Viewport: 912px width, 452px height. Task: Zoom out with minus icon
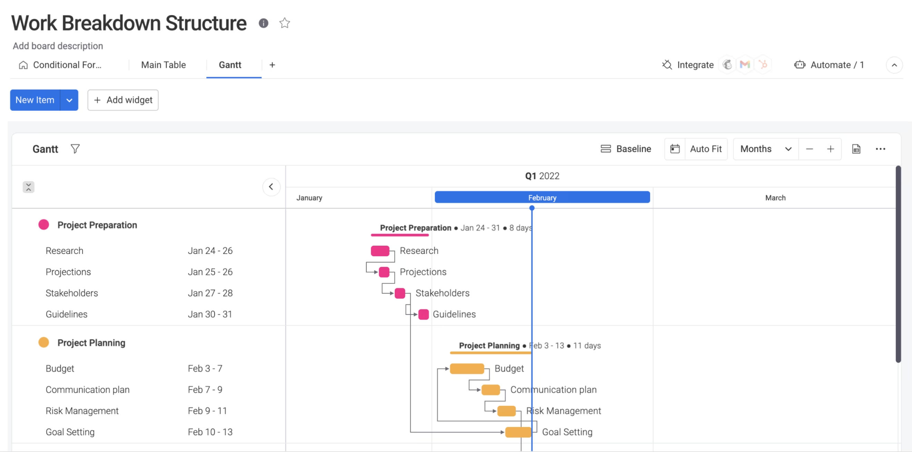click(x=809, y=149)
